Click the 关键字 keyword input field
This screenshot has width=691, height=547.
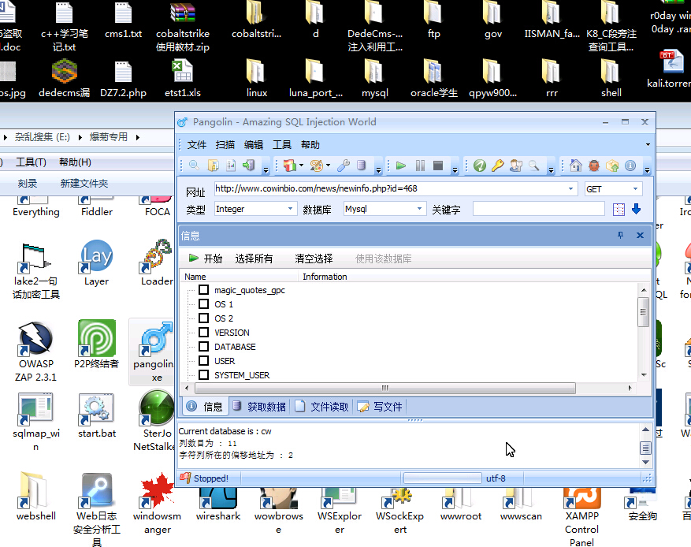pyautogui.click(x=538, y=209)
